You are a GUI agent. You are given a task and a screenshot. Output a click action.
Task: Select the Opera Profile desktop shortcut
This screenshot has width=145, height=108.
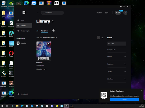click(11, 54)
